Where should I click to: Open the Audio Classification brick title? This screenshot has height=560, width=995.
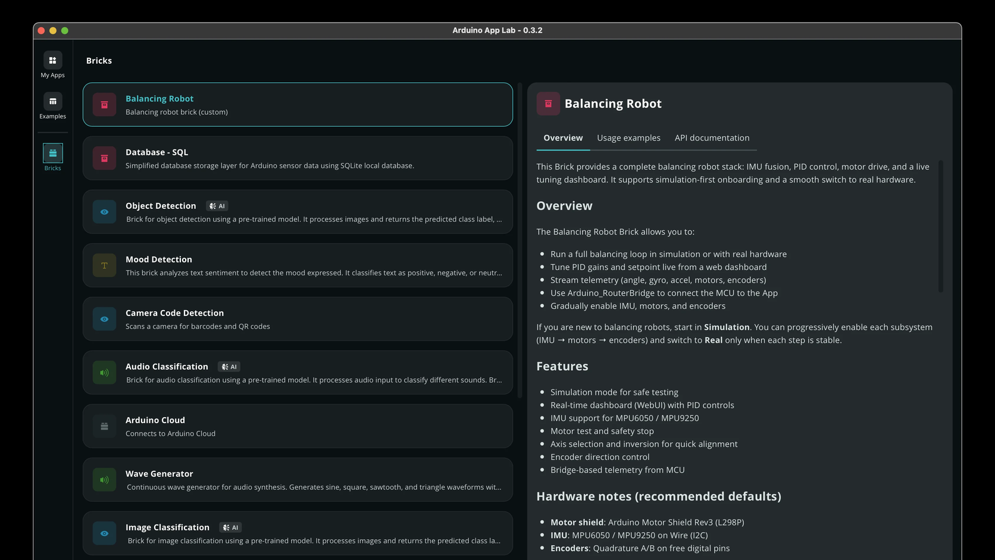(167, 367)
